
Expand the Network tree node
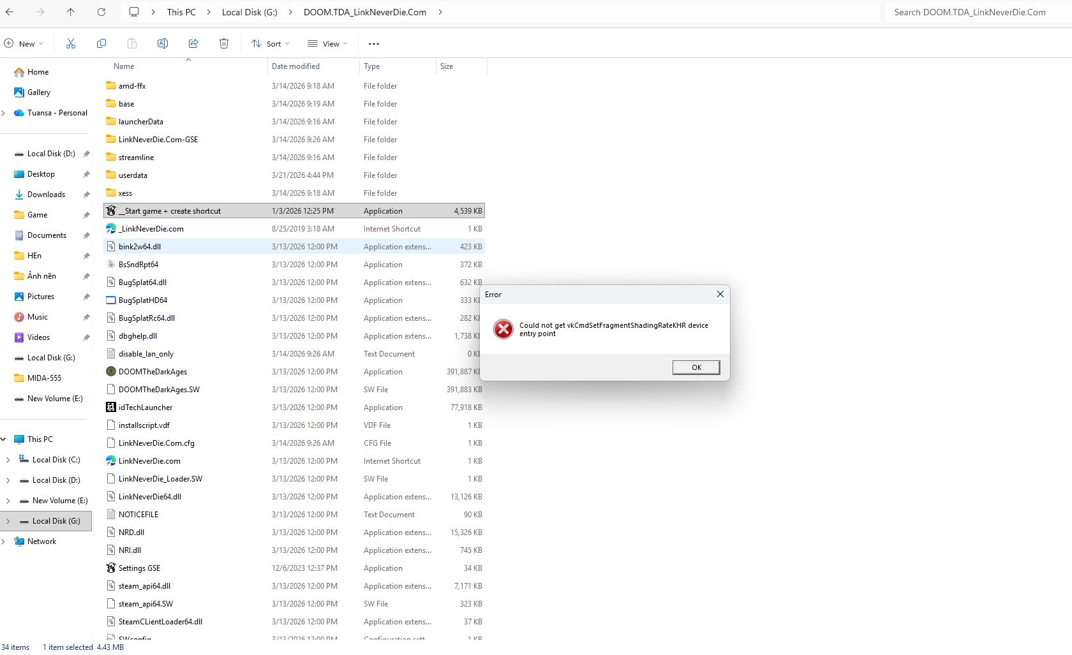(x=4, y=541)
